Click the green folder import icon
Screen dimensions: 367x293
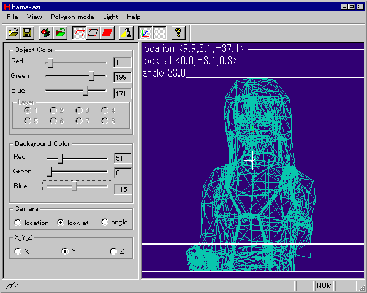(x=60, y=32)
